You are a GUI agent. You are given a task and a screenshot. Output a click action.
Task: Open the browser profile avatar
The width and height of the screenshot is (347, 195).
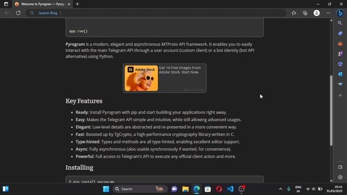click(x=317, y=13)
